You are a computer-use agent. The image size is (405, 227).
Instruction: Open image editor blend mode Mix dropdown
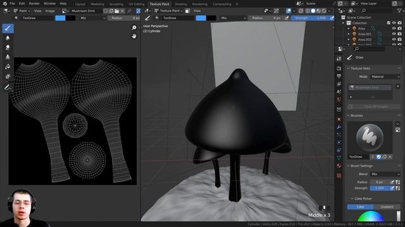(x=92, y=18)
